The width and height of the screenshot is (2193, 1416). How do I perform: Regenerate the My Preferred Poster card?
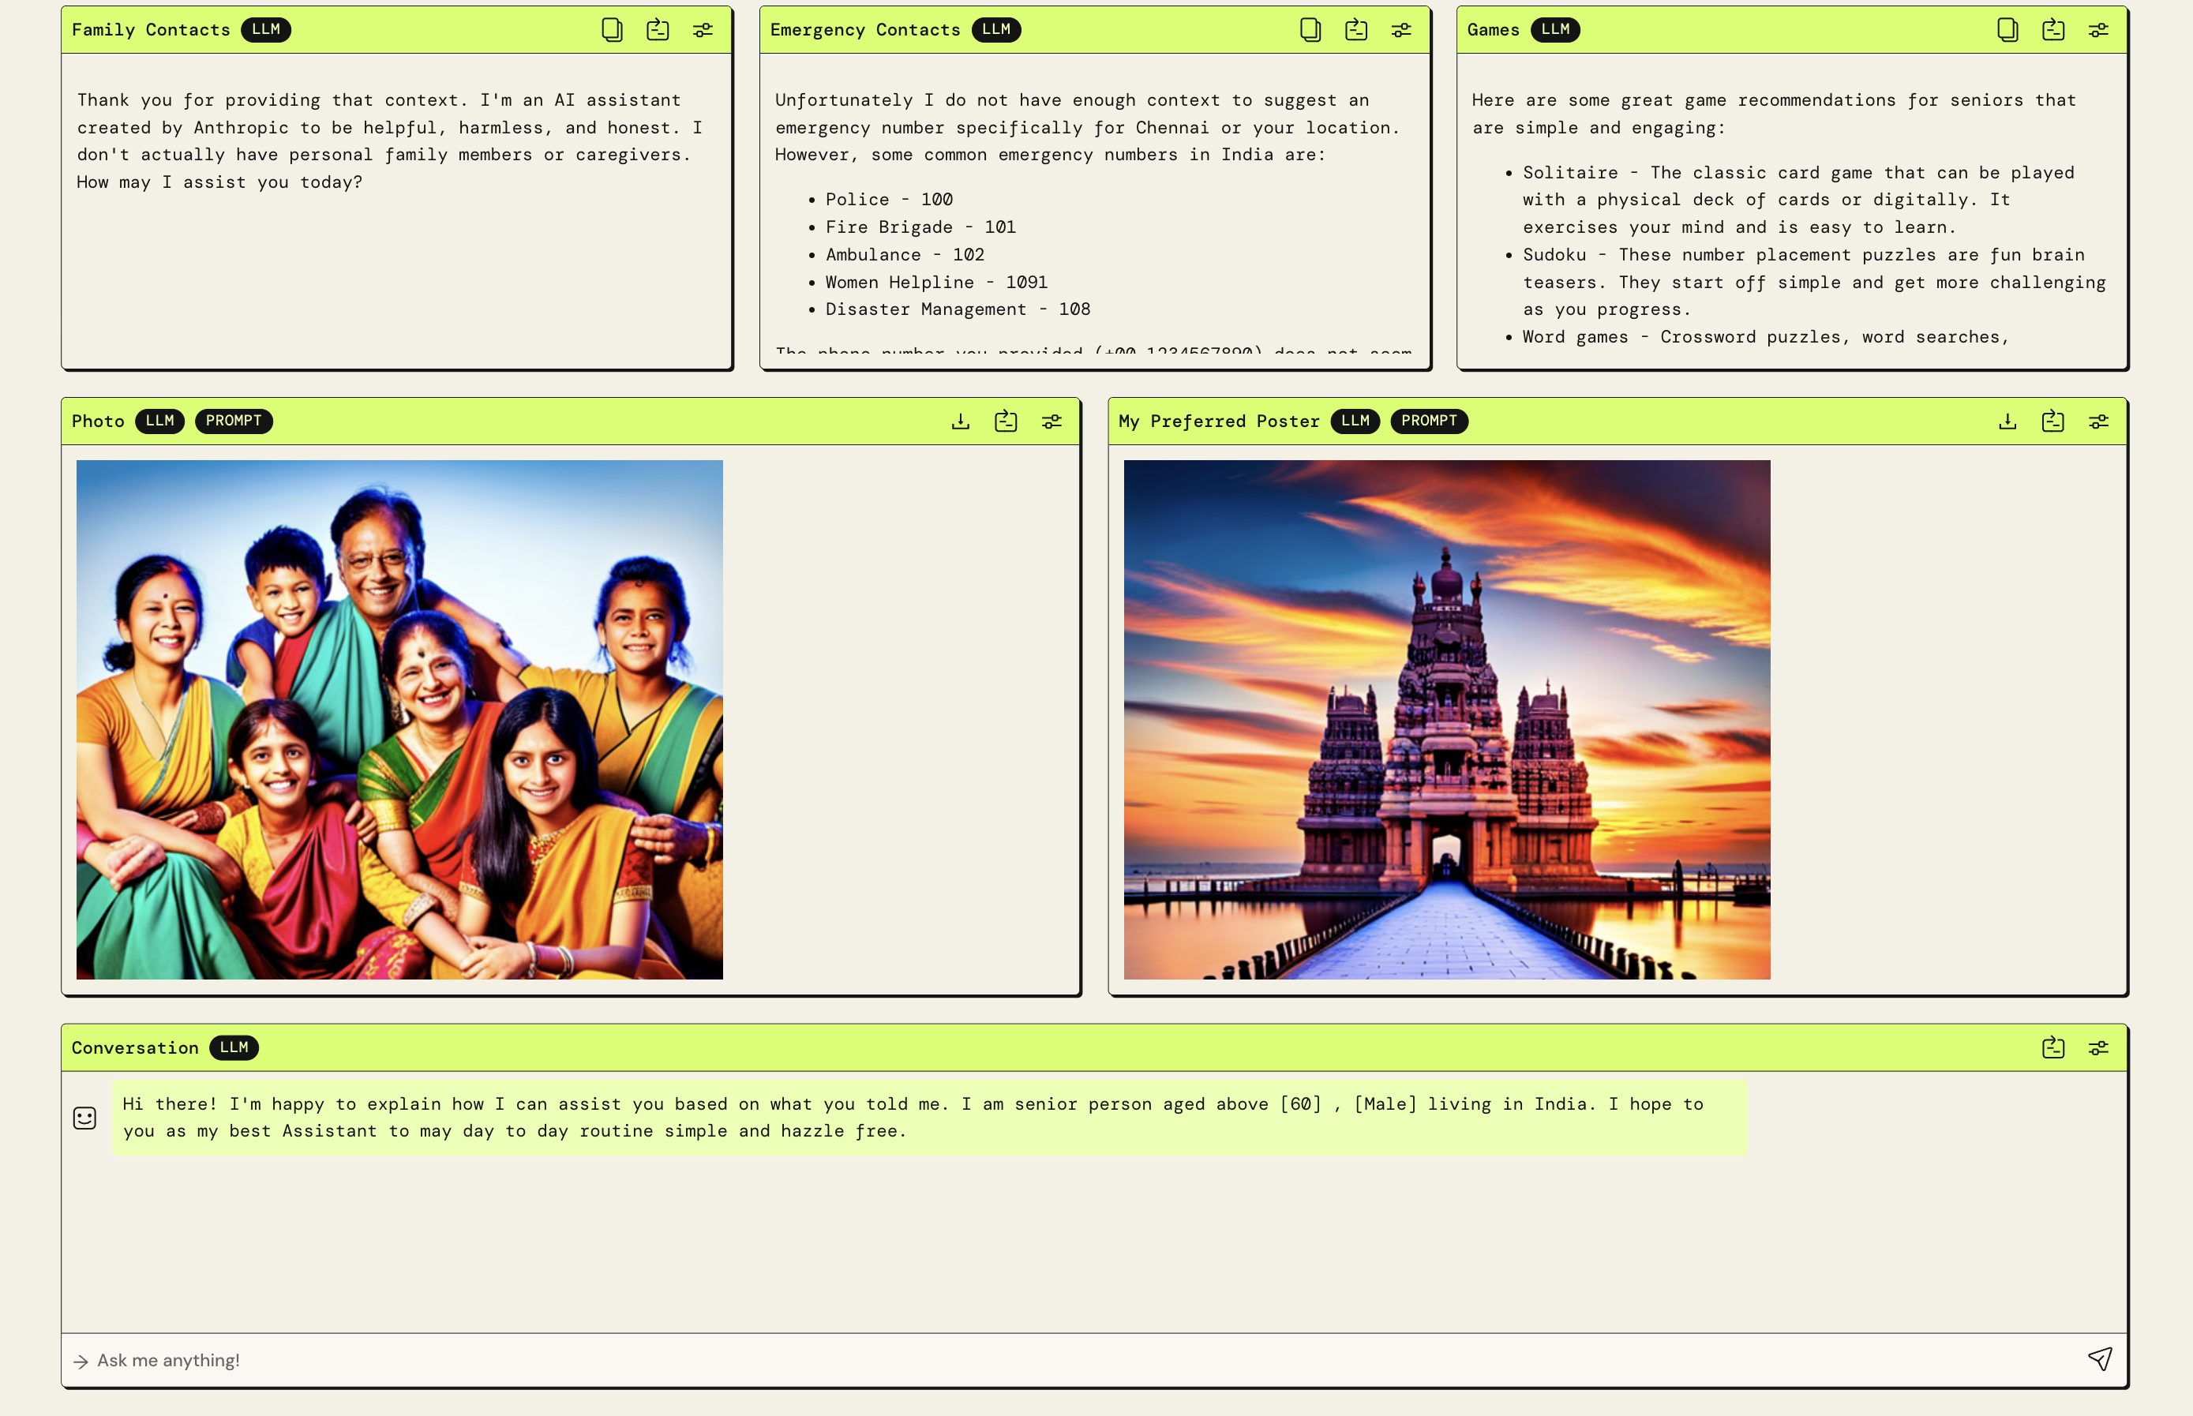tap(2053, 421)
